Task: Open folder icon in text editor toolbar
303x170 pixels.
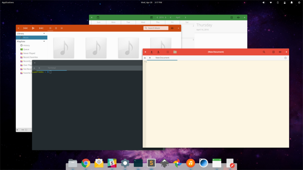Action: pyautogui.click(x=175, y=52)
